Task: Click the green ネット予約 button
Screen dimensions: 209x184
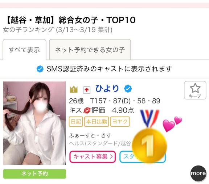Action: [x=35, y=174]
